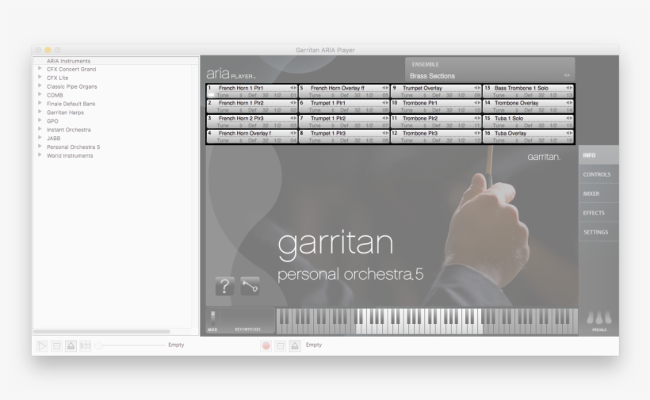650x400 pixels.
Task: Click the garritan logo text at top right
Action: pyautogui.click(x=544, y=157)
